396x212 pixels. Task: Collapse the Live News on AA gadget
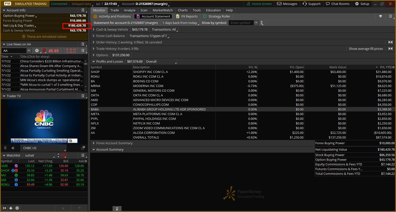tap(4, 44)
